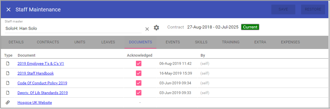Click the file icon beside Code Of Conduct Policy
The image size is (330, 109).
pos(8,83)
